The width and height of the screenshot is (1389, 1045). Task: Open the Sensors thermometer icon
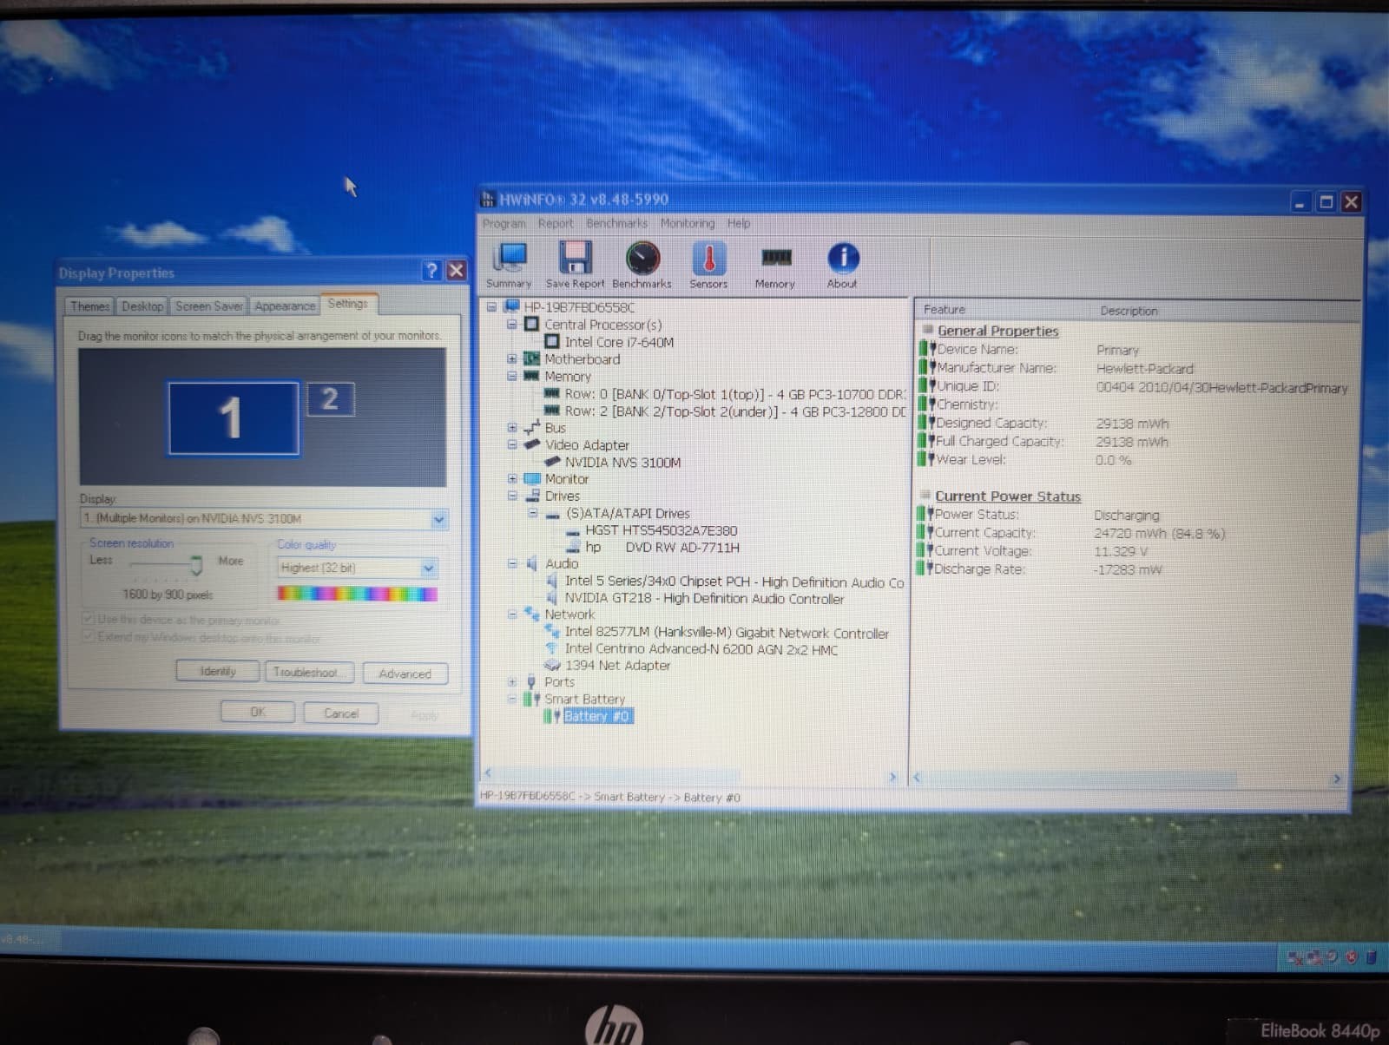tap(708, 265)
